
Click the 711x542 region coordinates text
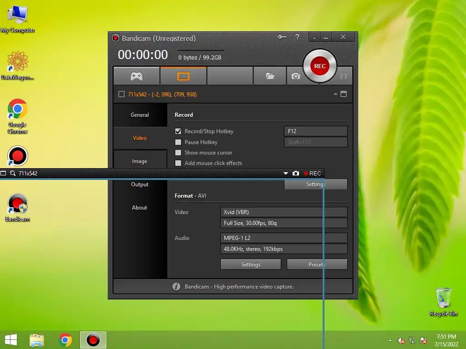(x=162, y=95)
